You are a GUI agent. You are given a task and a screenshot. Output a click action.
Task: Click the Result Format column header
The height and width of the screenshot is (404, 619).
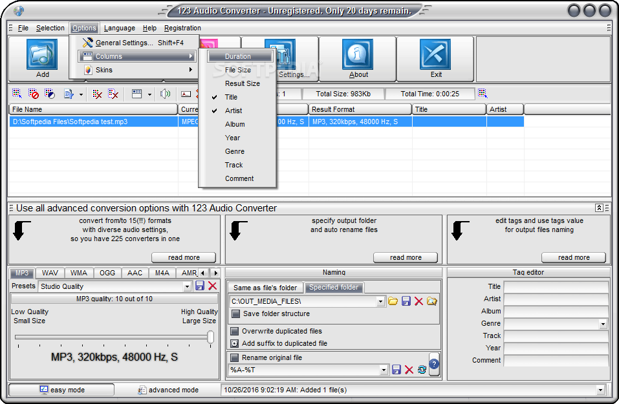click(x=360, y=109)
